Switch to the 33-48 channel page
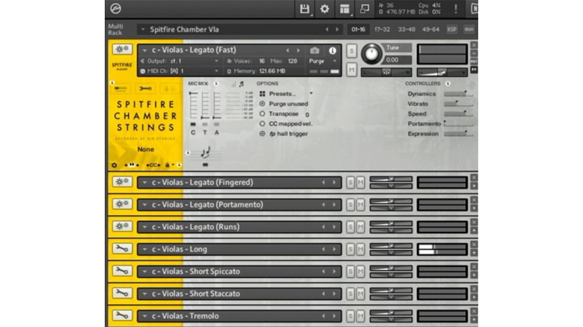Image resolution: width=583 pixels, height=327 pixels. pos(406,29)
